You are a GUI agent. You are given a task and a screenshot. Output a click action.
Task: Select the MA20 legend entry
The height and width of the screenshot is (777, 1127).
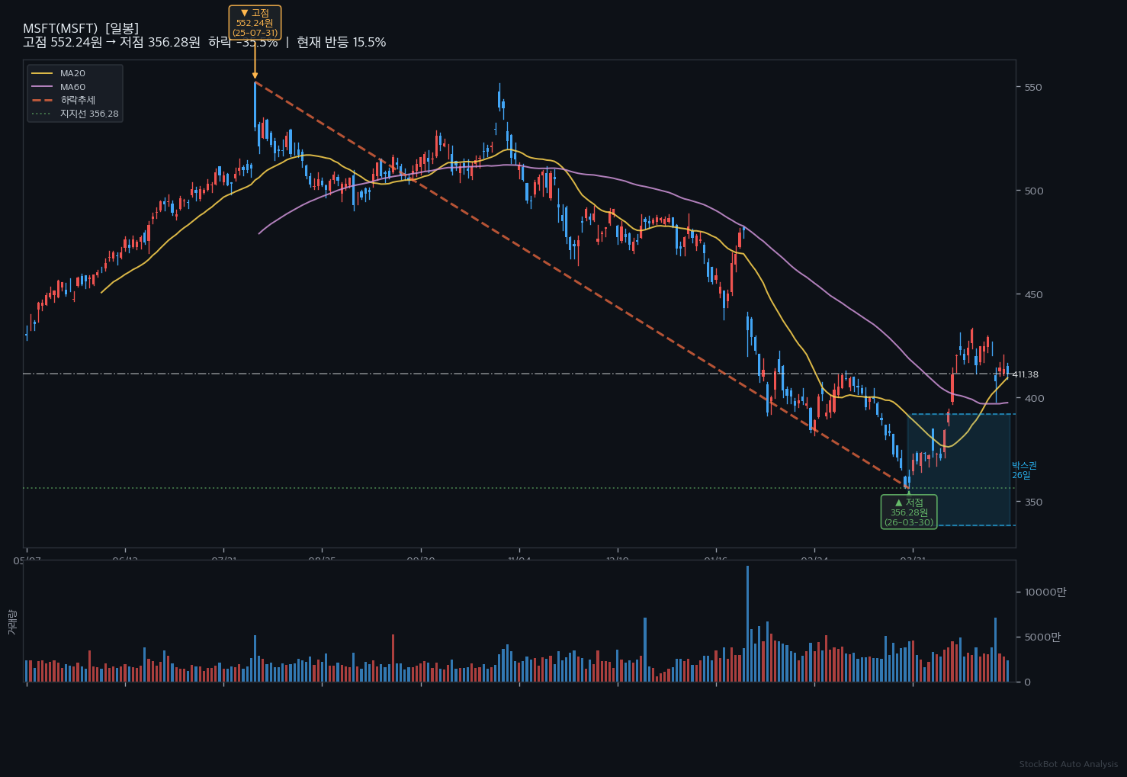point(59,73)
